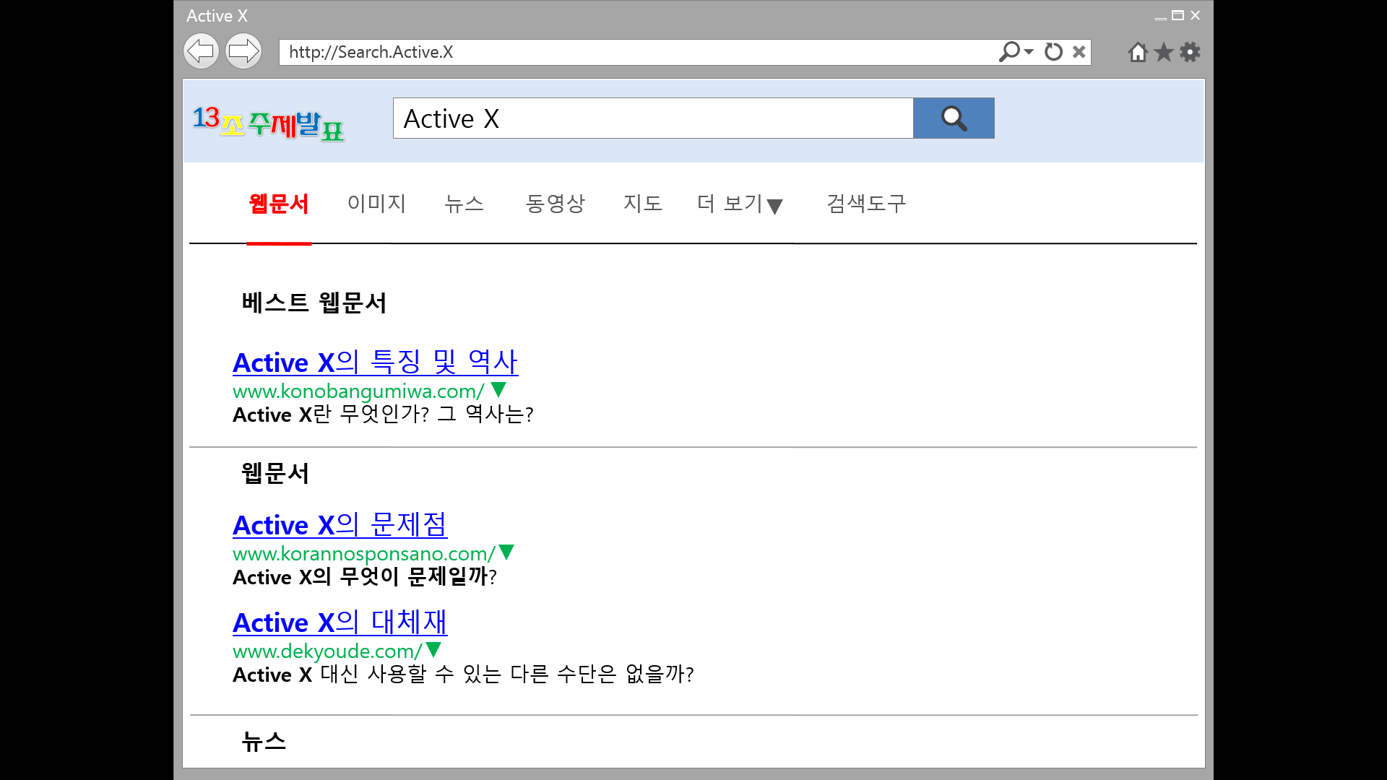
Task: Minimize the Active X browser window
Action: 1160,17
